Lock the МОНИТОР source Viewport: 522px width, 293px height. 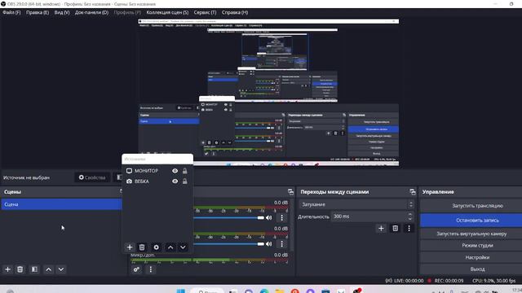pyautogui.click(x=185, y=171)
